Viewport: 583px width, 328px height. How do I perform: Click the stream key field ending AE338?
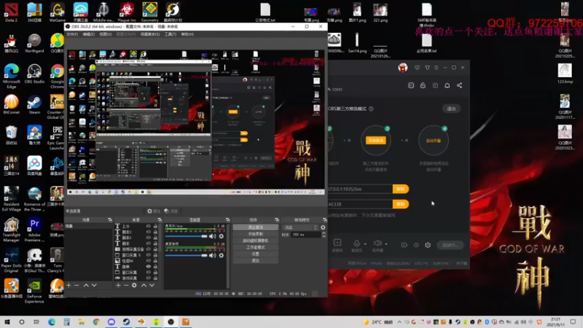click(x=360, y=204)
